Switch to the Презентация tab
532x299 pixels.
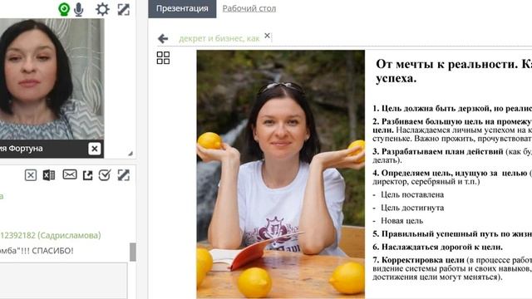(x=182, y=8)
